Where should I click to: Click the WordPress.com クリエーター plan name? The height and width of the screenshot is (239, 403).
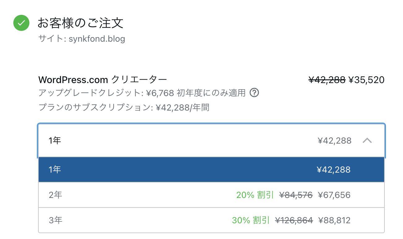(x=102, y=80)
